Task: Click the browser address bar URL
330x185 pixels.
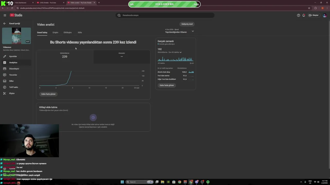Action: 52,8
